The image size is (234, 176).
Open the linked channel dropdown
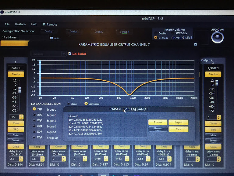pos(48,54)
